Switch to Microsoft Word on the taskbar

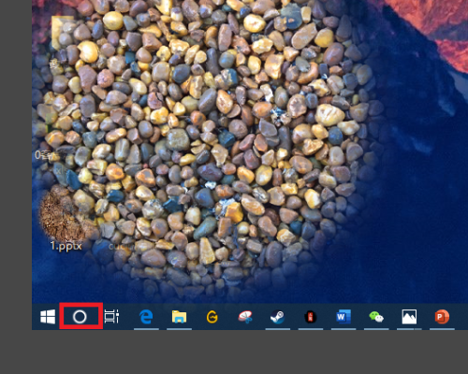coord(344,317)
